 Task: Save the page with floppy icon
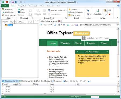77,25
